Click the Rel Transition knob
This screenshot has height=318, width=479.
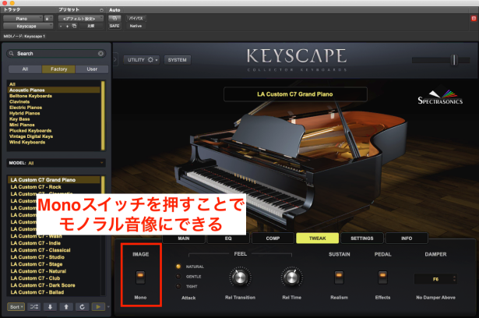pyautogui.click(x=240, y=277)
